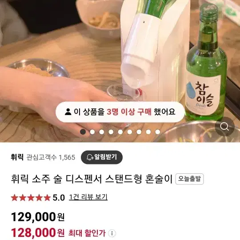
Task: Open the 휘릭 store name link
Action: tap(17, 157)
